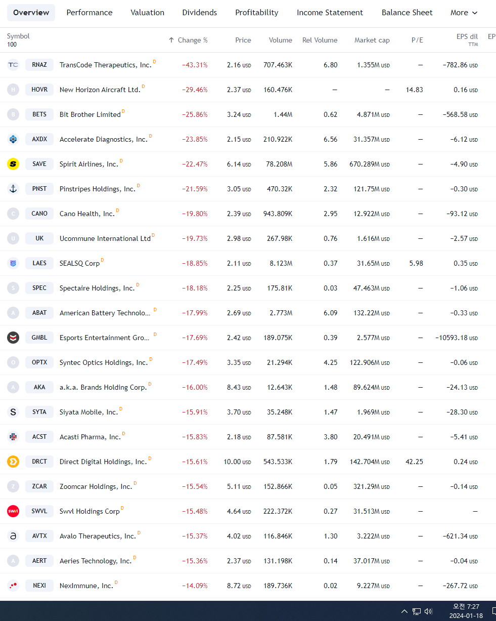Open Cano Health, Inc. company link
The width and height of the screenshot is (496, 621).
(87, 214)
